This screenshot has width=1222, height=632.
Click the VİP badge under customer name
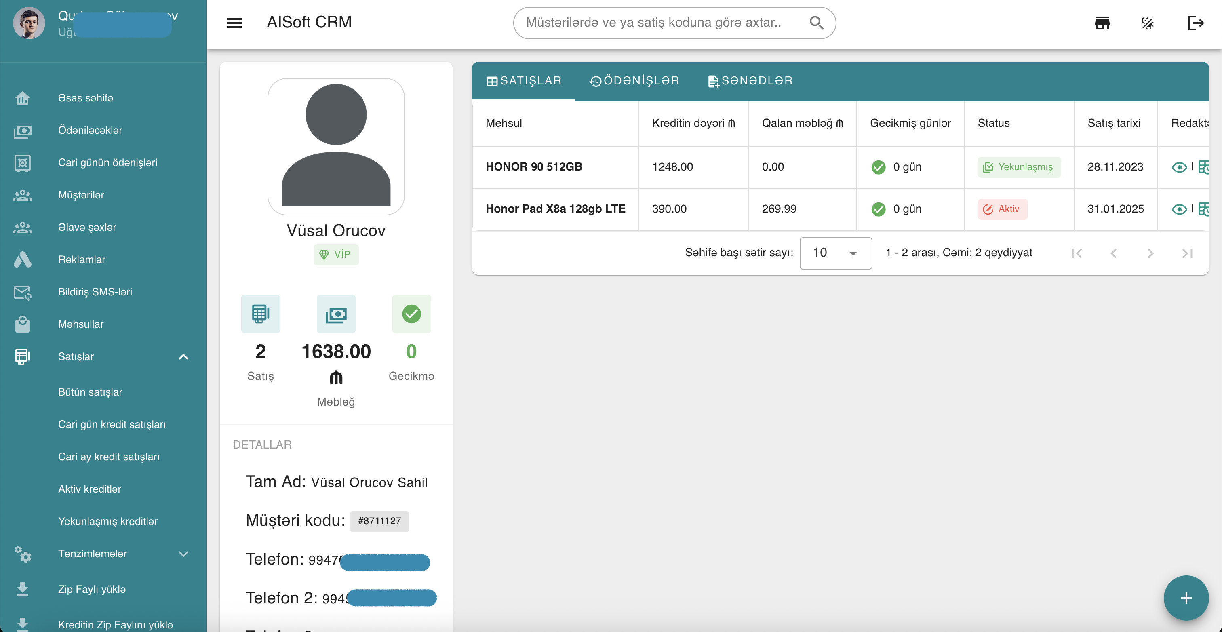(x=336, y=255)
